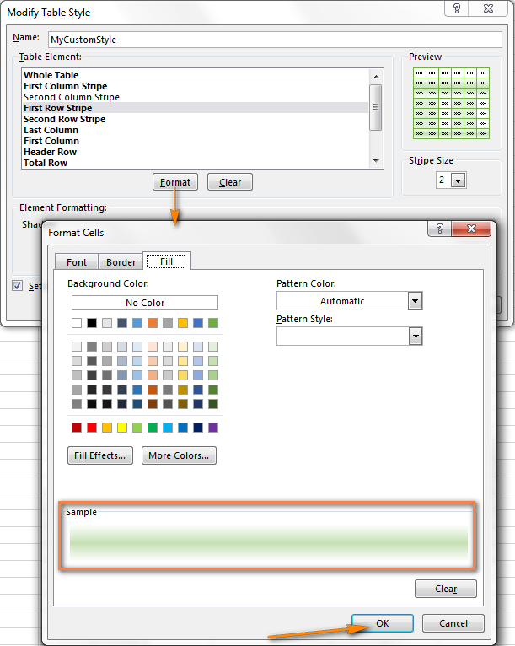Switch to the Border tab
The image size is (515, 646).
[x=121, y=262]
